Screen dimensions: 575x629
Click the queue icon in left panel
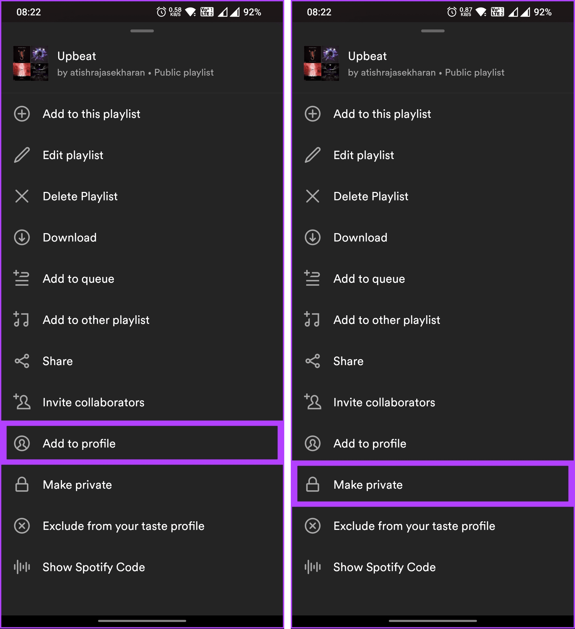(22, 278)
